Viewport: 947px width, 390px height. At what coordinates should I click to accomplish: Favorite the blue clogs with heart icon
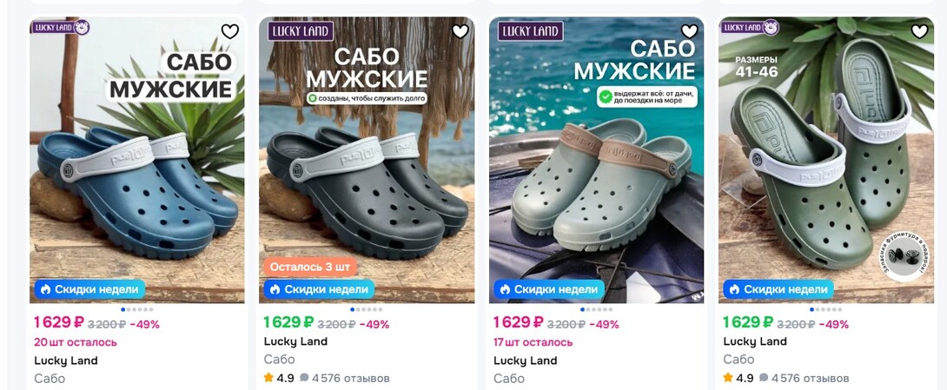[229, 32]
